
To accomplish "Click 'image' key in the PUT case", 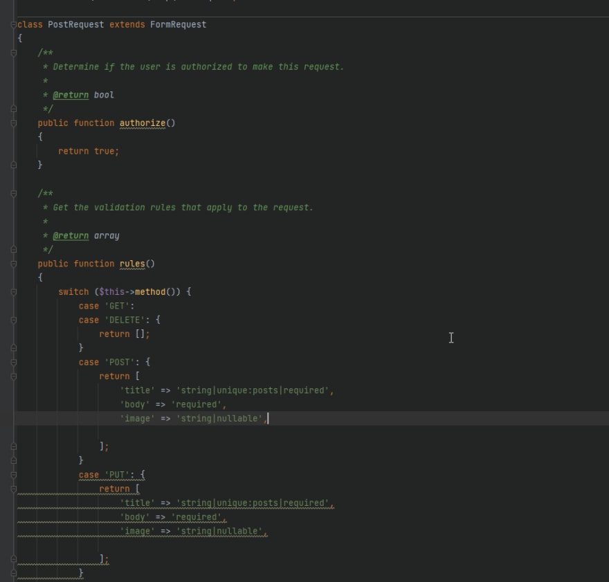I will point(137,531).
